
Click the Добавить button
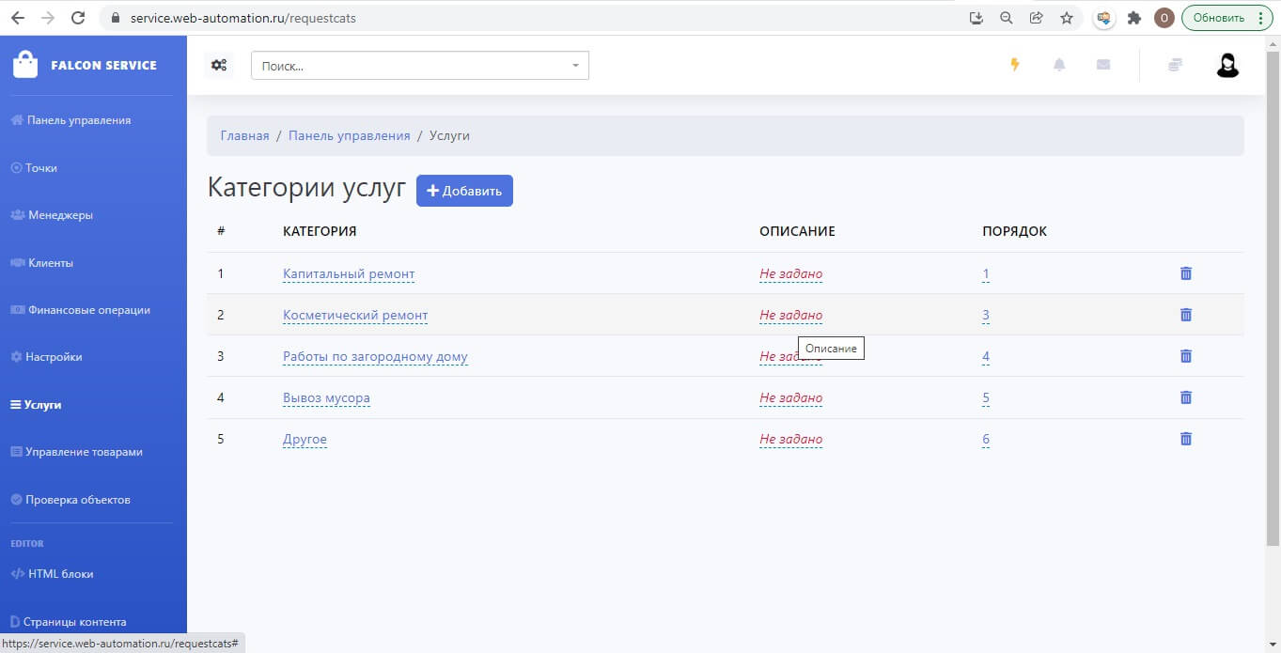[464, 191]
